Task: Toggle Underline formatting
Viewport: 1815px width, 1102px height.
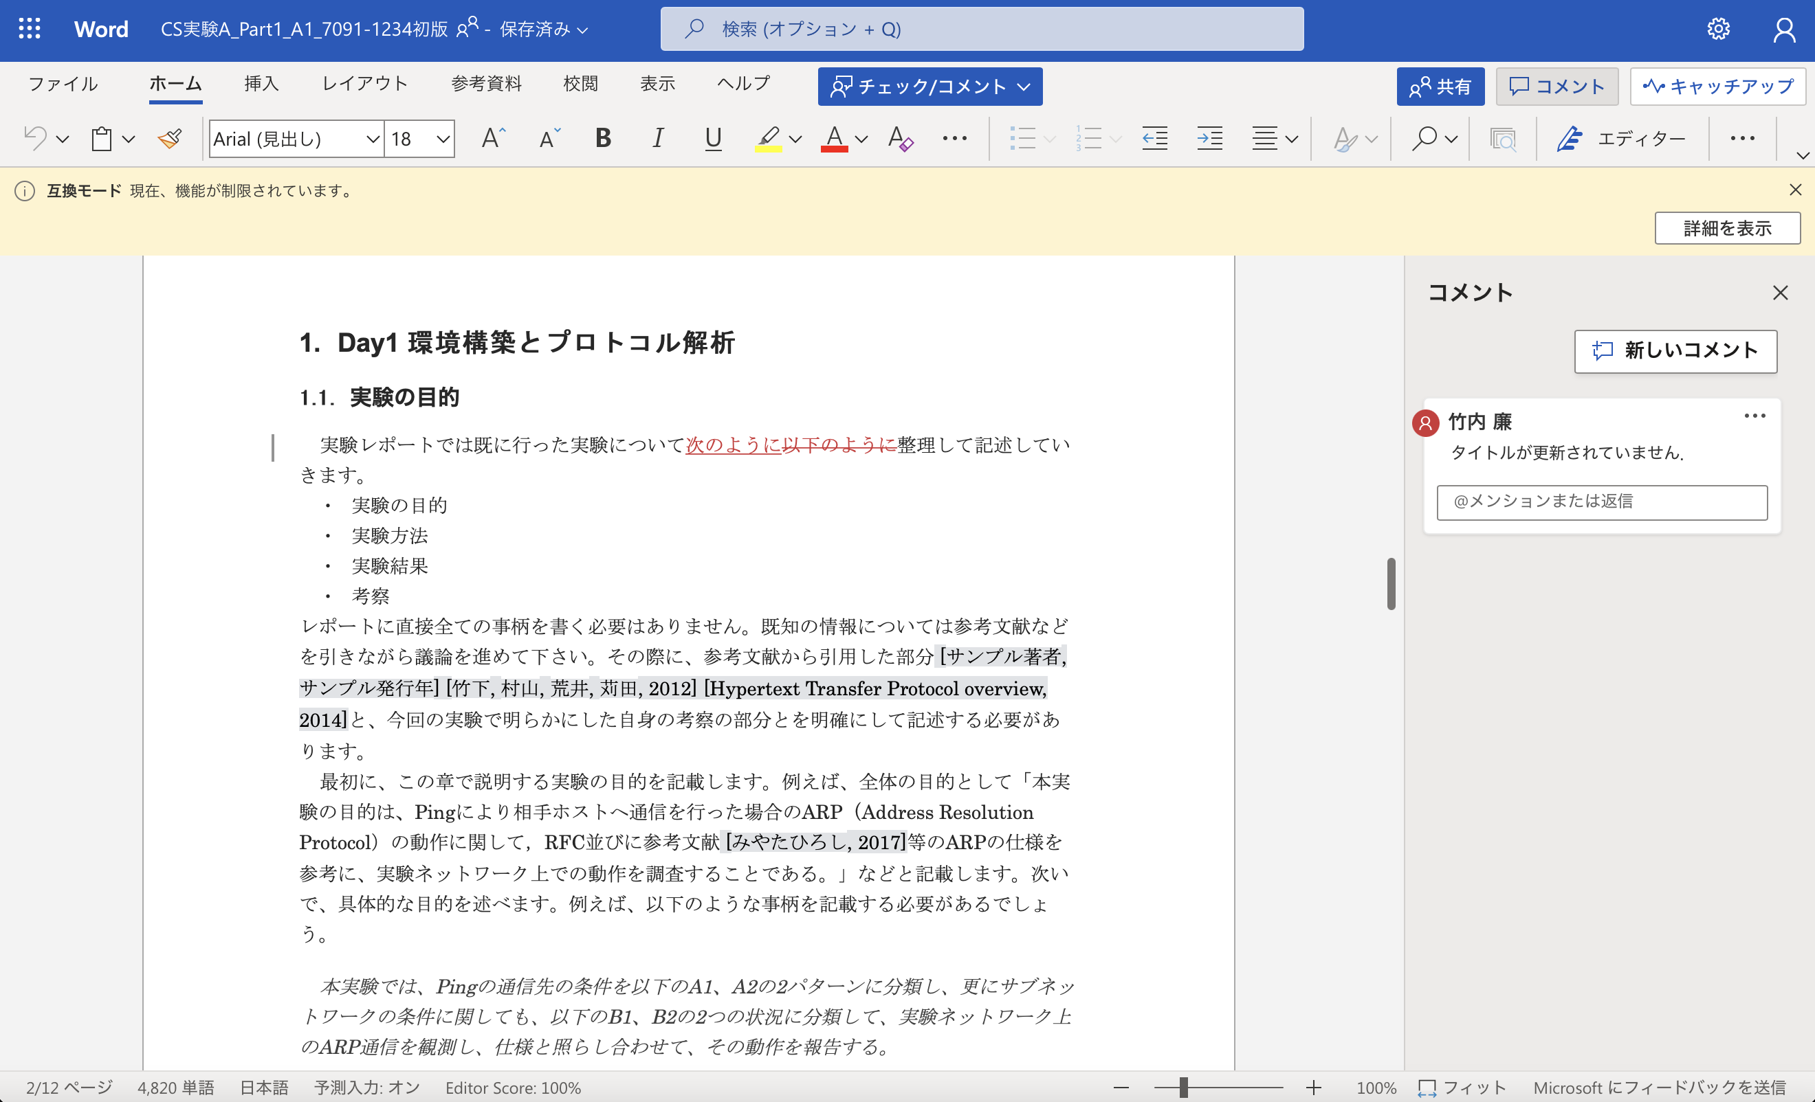Action: [x=712, y=138]
